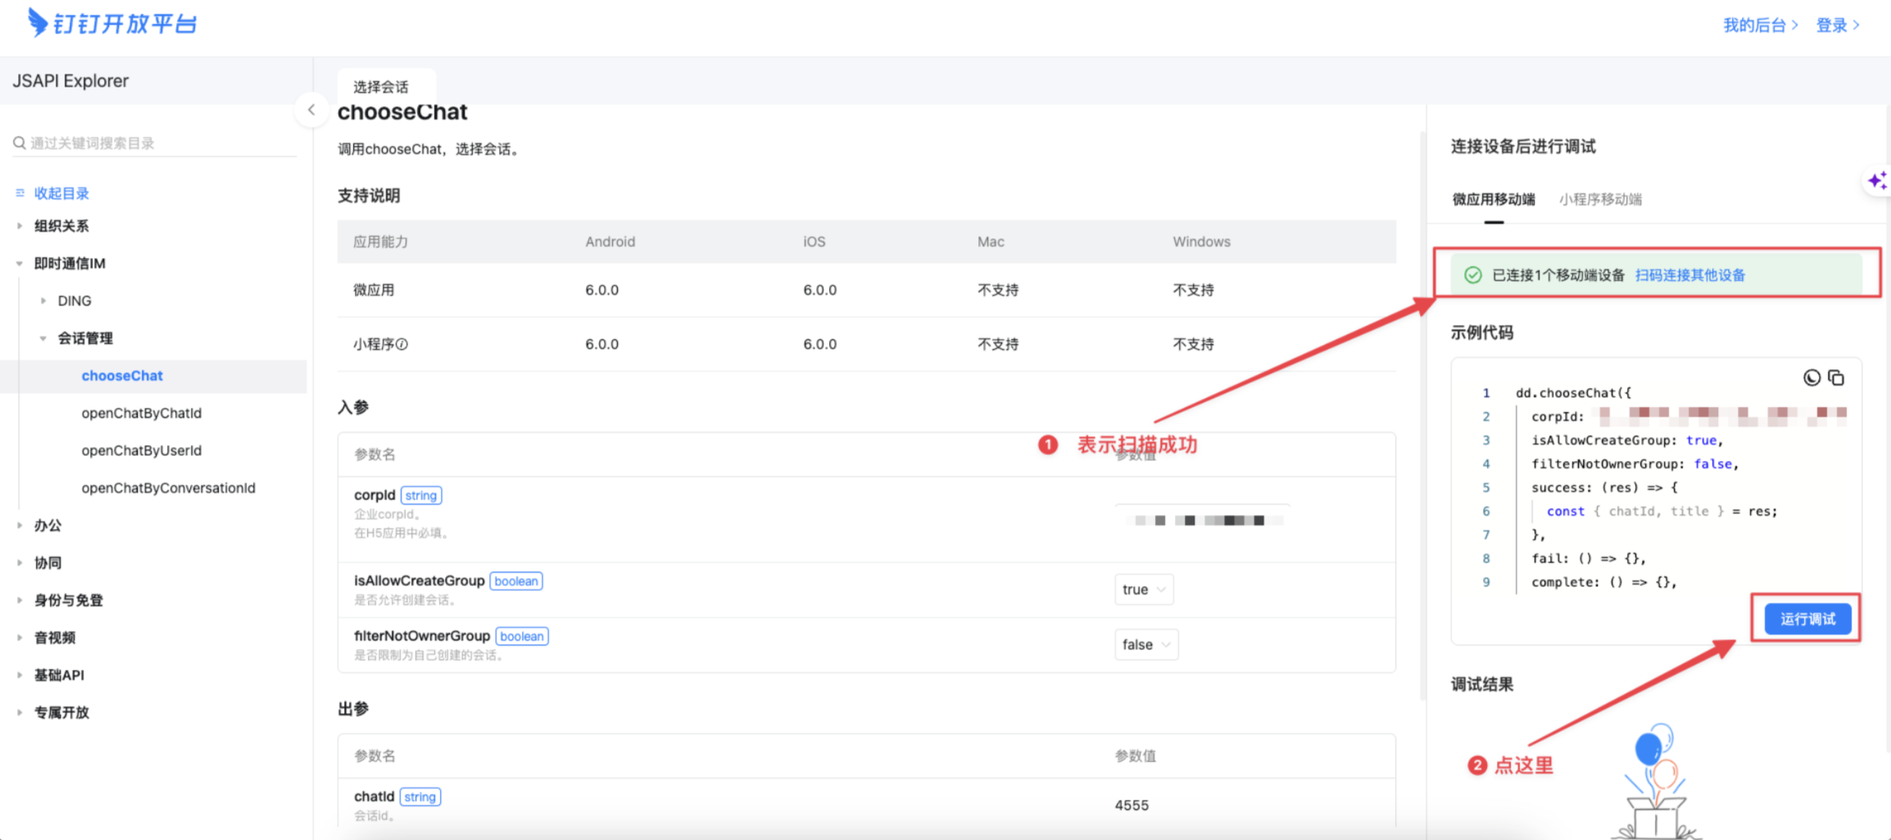
Task: Collapse the sidebar with the arrow button
Action: 311,110
